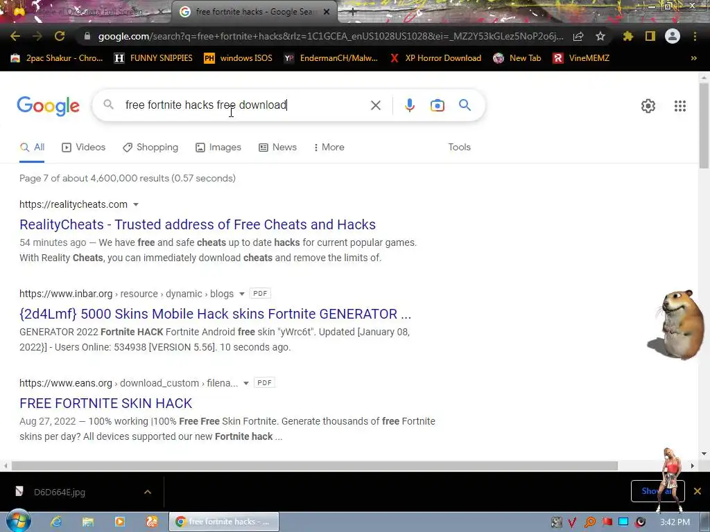Click the PDF badge on inbar.org result

click(260, 294)
